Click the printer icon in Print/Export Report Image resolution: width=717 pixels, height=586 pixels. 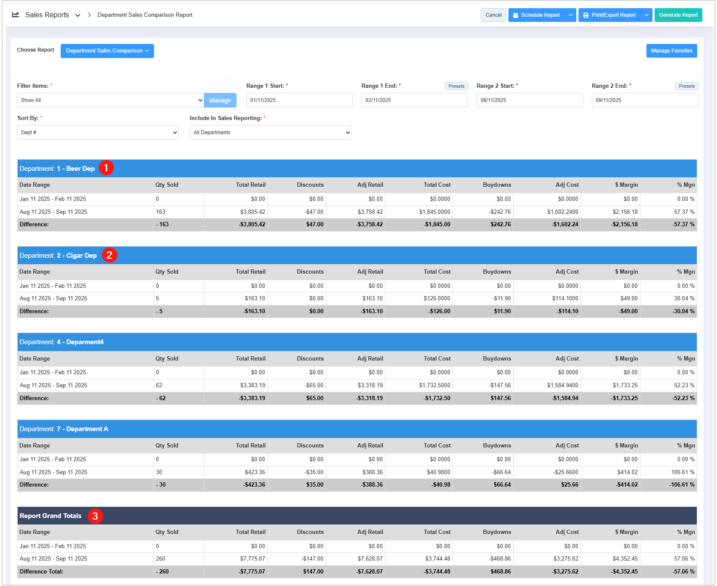[x=585, y=15]
